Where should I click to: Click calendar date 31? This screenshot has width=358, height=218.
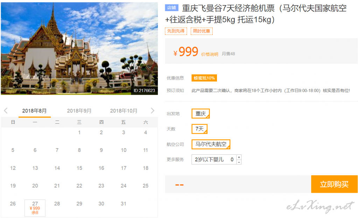pos(124,204)
